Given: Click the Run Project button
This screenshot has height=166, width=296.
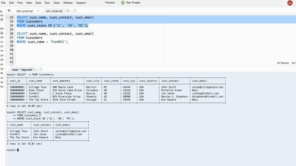Looking at the screenshot, I should pyautogui.click(x=130, y=3).
